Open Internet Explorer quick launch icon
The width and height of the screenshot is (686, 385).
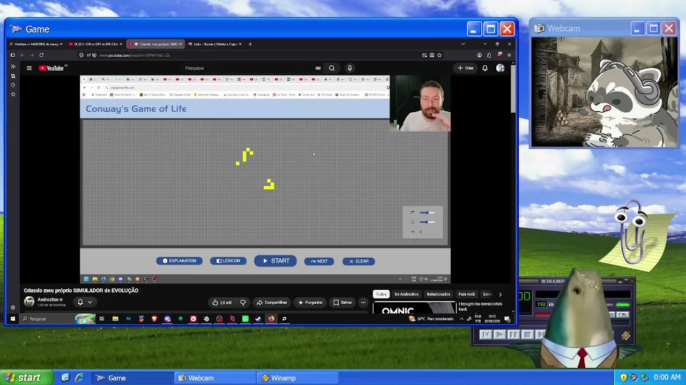(x=79, y=378)
